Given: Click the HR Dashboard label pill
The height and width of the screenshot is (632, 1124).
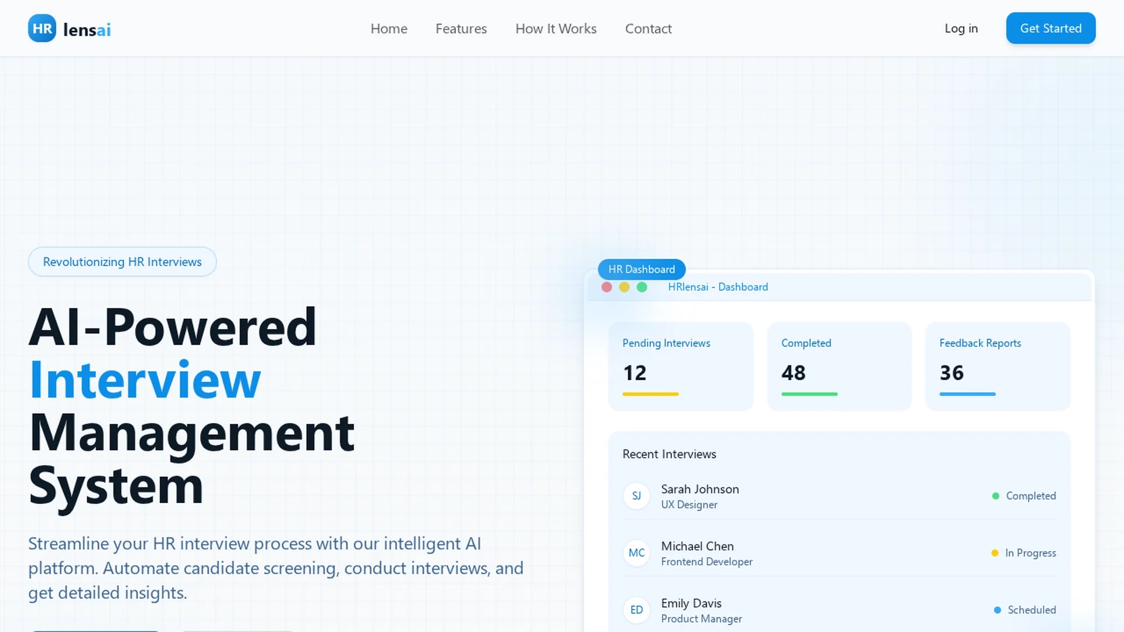Looking at the screenshot, I should pyautogui.click(x=642, y=269).
